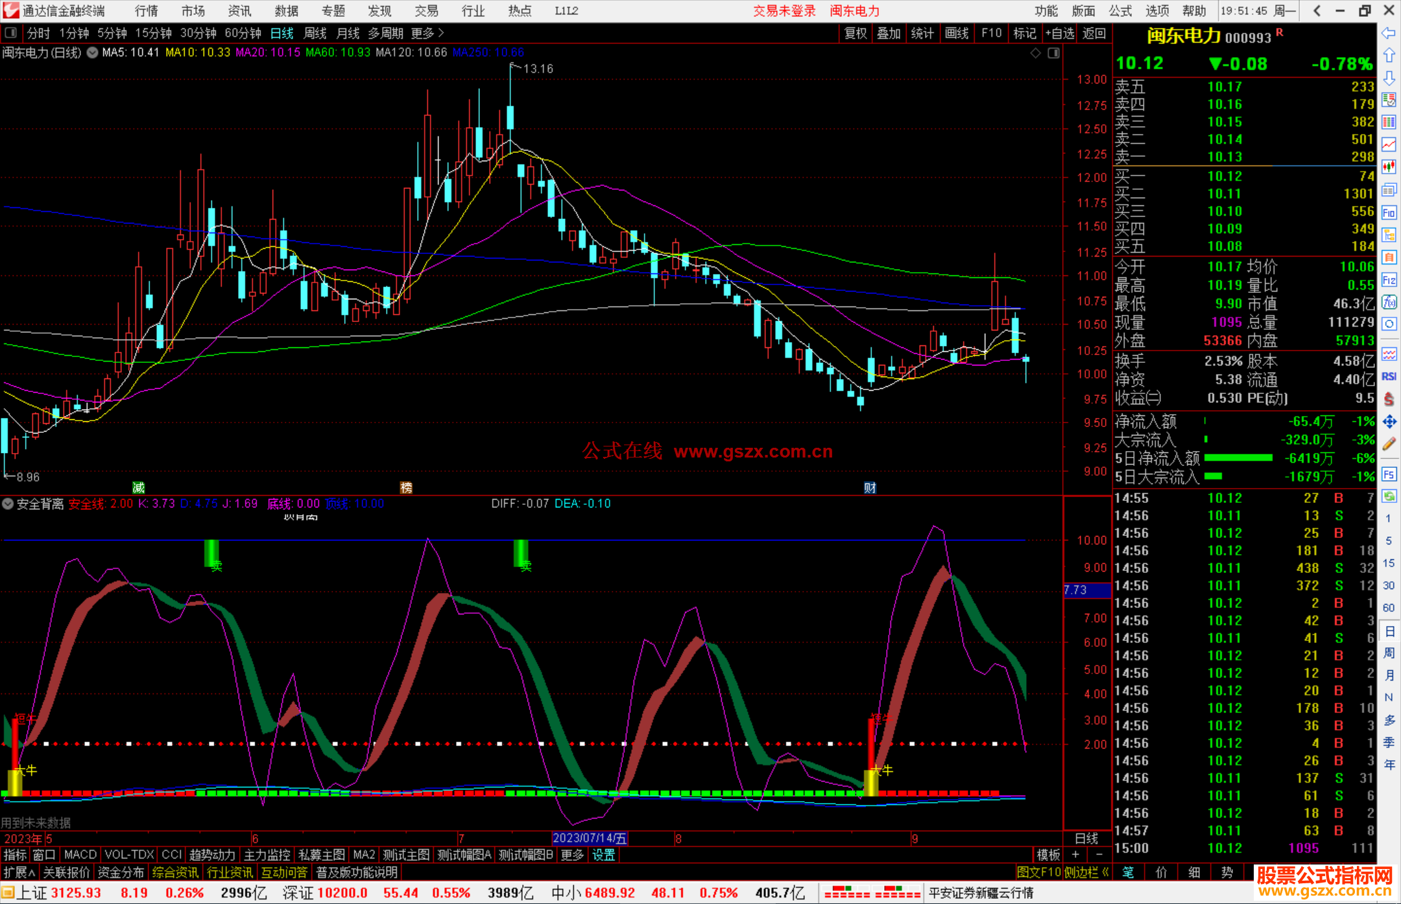Click the F12 sidebar icon
The height and width of the screenshot is (904, 1401).
tap(1389, 280)
